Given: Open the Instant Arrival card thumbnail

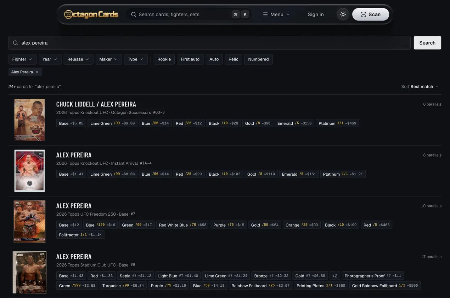Looking at the screenshot, I should pyautogui.click(x=29, y=171).
